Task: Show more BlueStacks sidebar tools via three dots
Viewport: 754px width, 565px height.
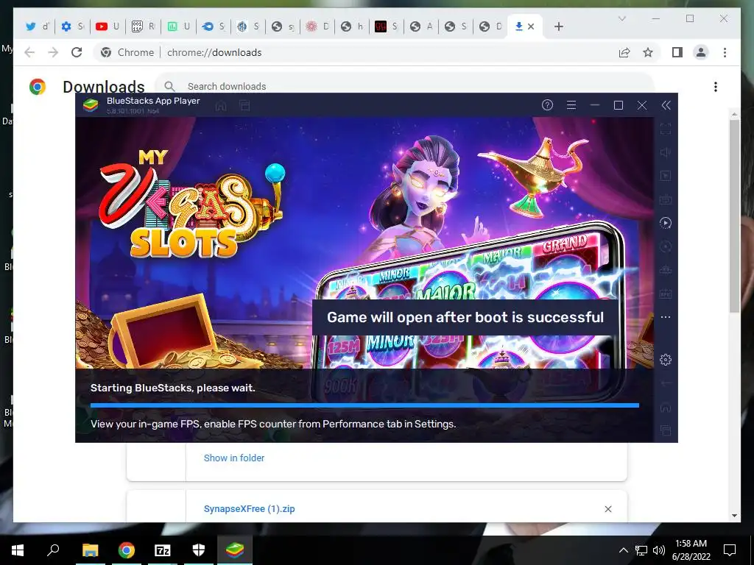Action: (666, 317)
